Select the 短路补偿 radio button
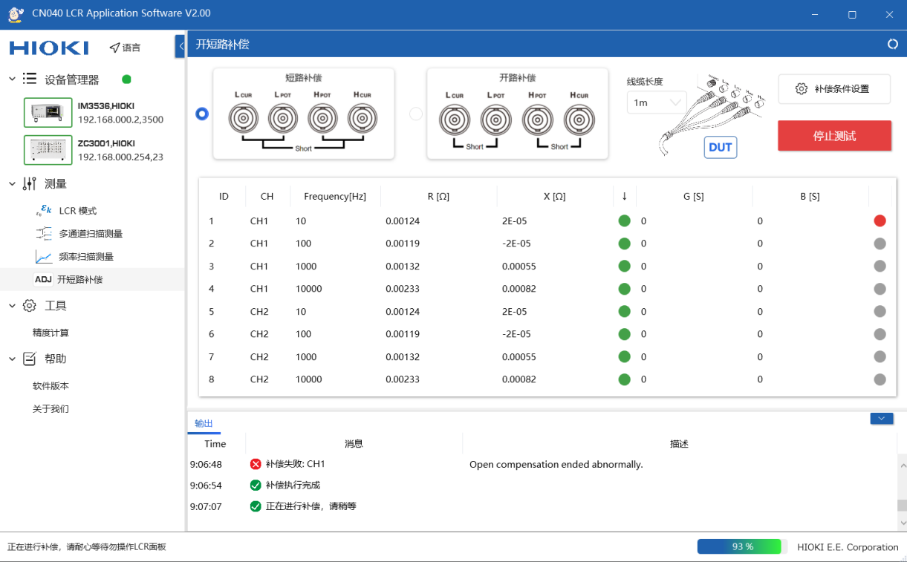The image size is (907, 562). [201, 114]
